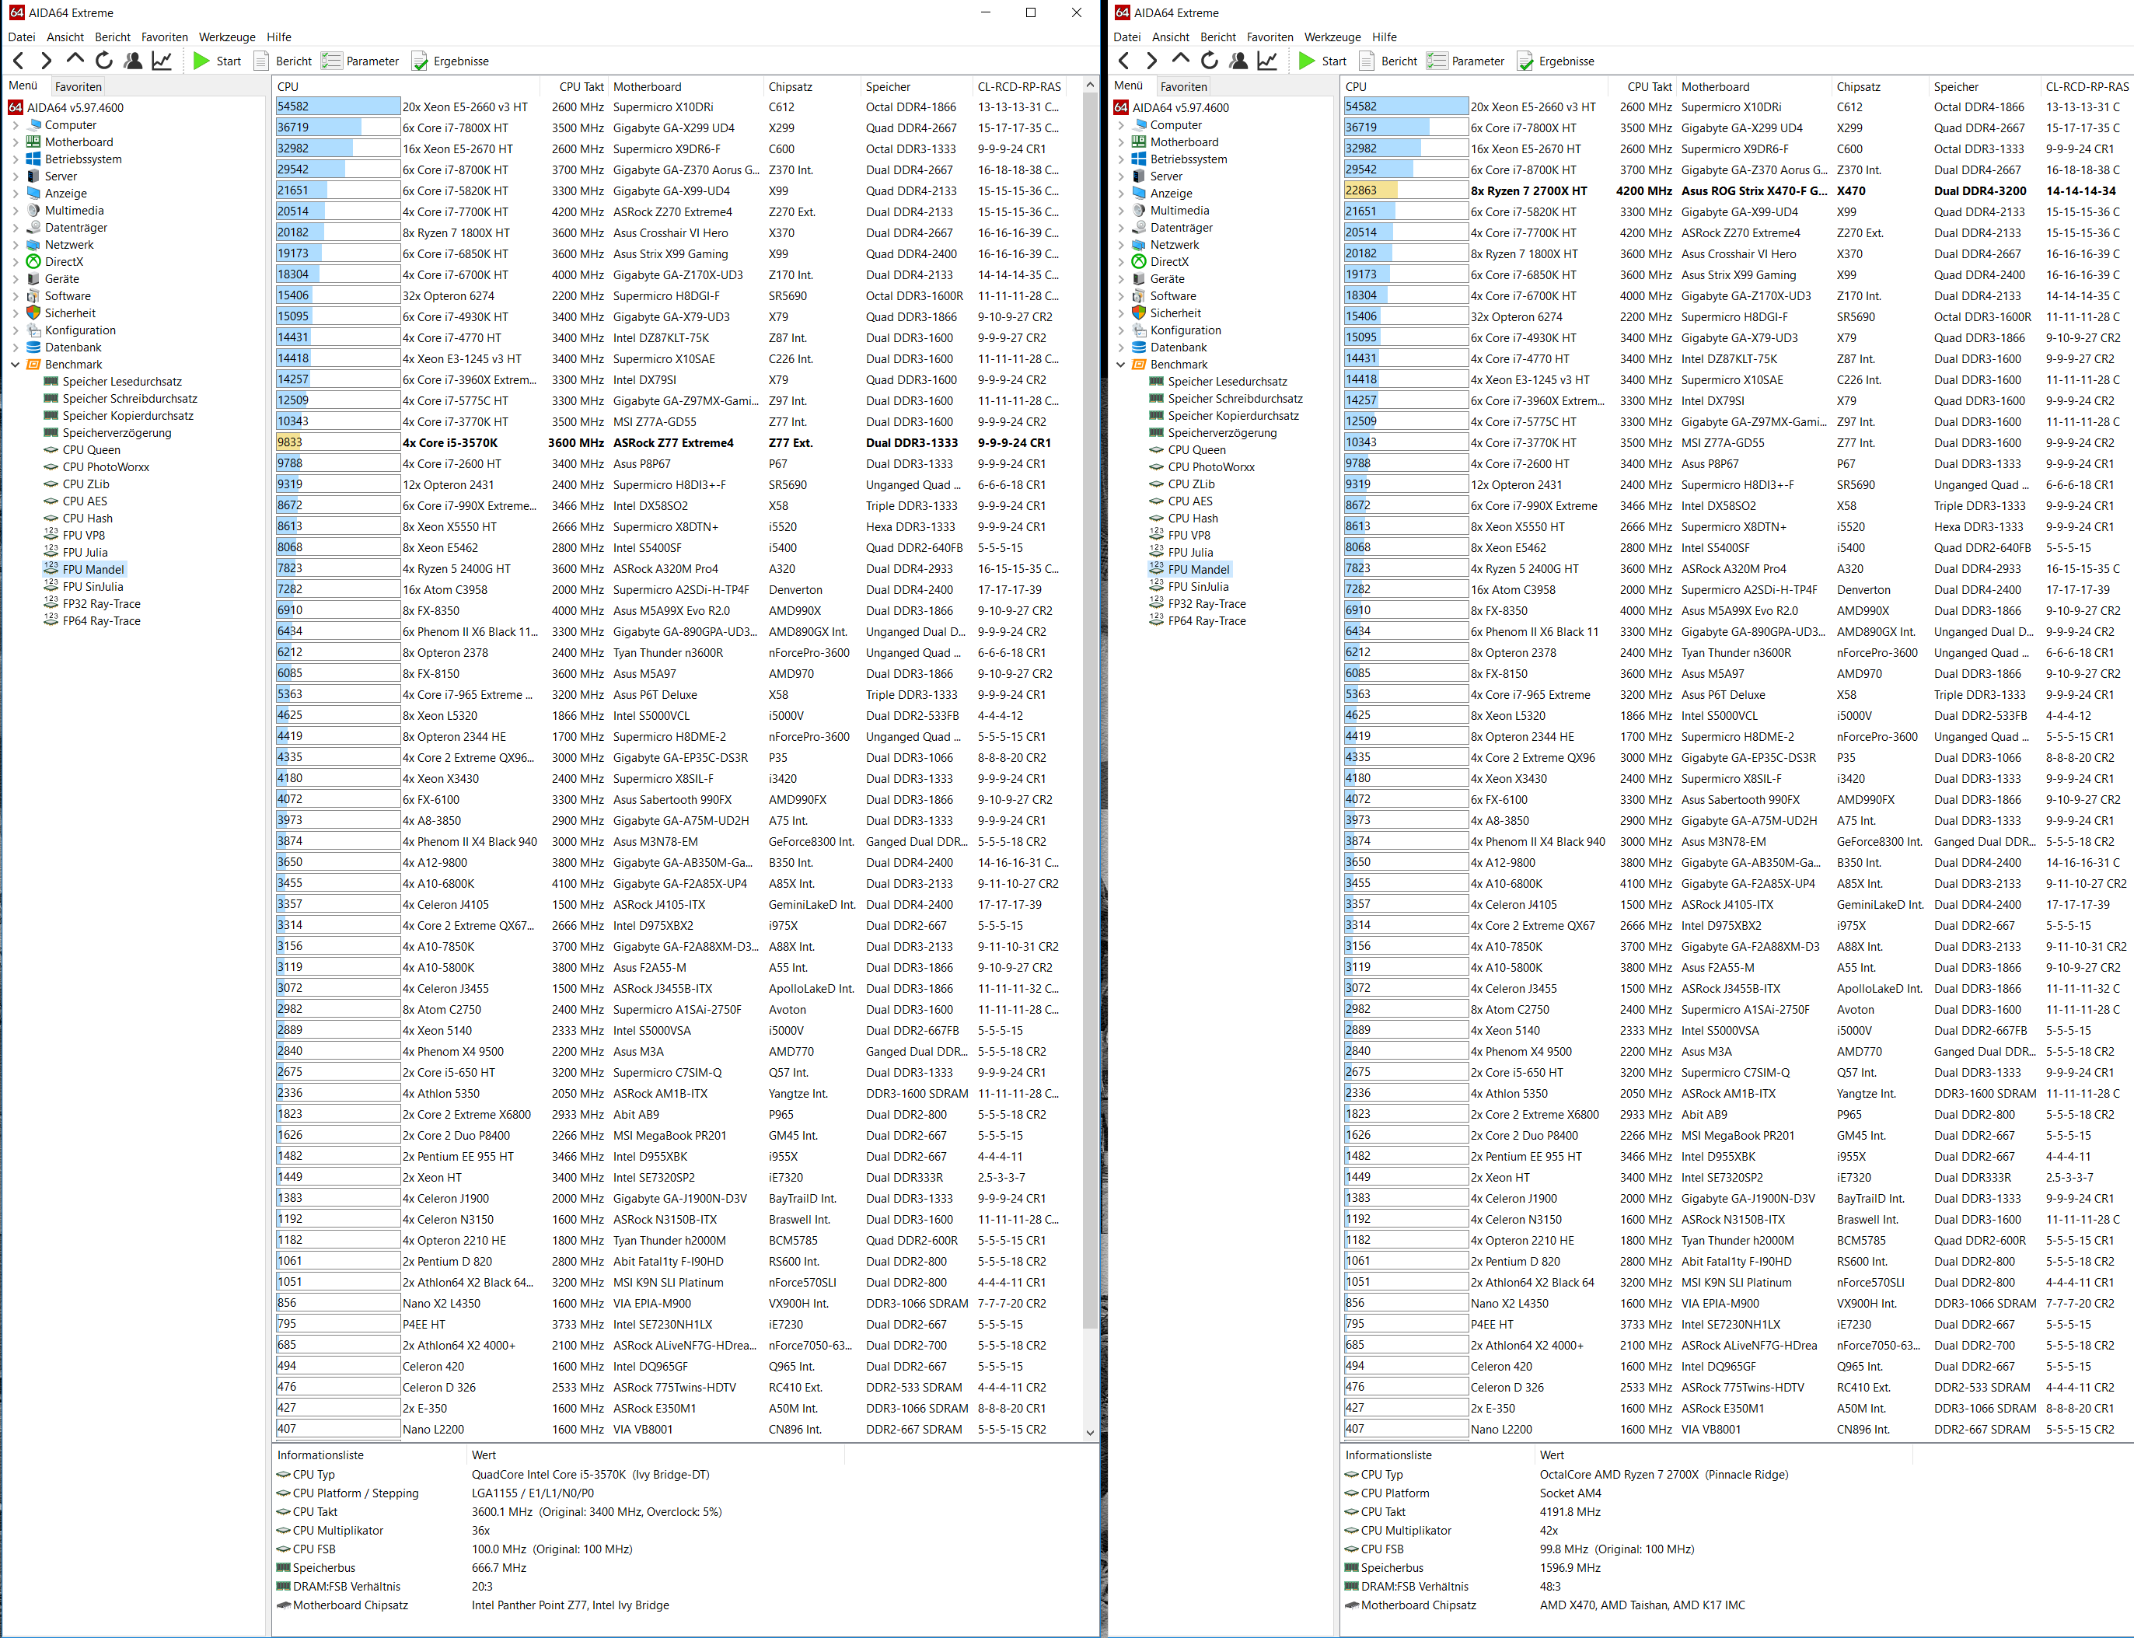Image resolution: width=2134 pixels, height=1638 pixels.
Task: Click the user accounts icon in left toolbar
Action: (x=133, y=61)
